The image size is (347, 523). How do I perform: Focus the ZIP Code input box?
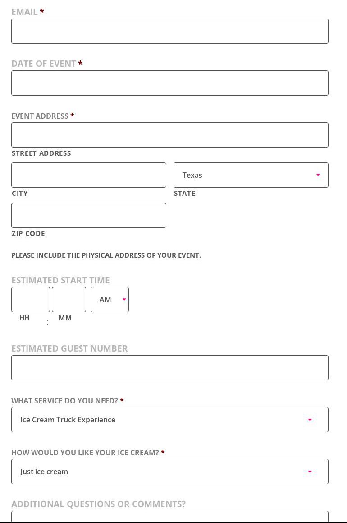tap(88, 215)
